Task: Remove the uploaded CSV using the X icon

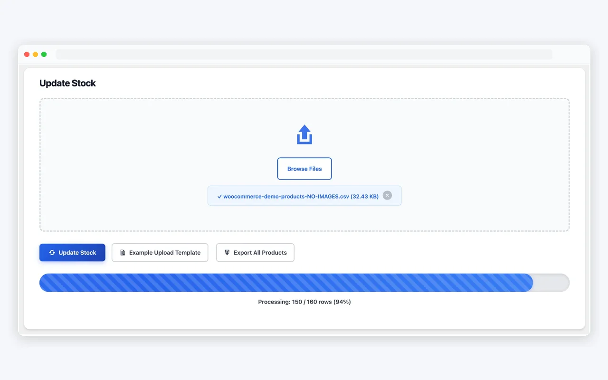Action: pyautogui.click(x=387, y=195)
